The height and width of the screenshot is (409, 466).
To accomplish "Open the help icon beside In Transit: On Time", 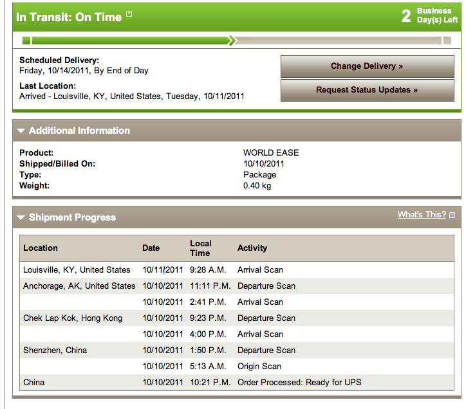I will coord(129,14).
